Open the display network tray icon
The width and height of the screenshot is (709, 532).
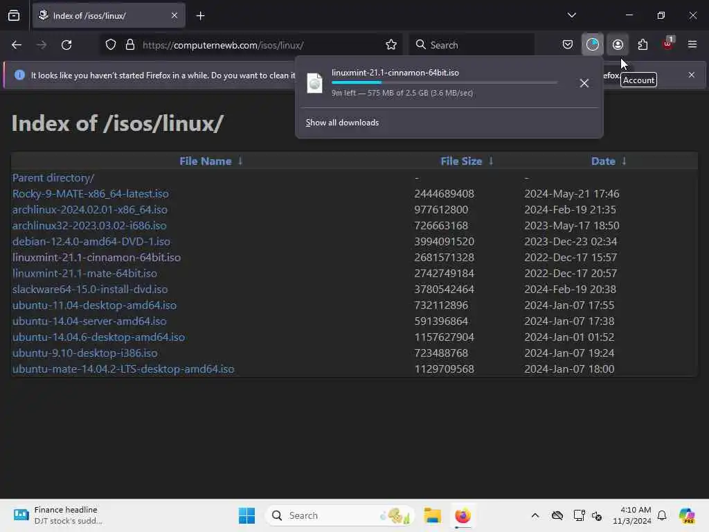pos(579,515)
